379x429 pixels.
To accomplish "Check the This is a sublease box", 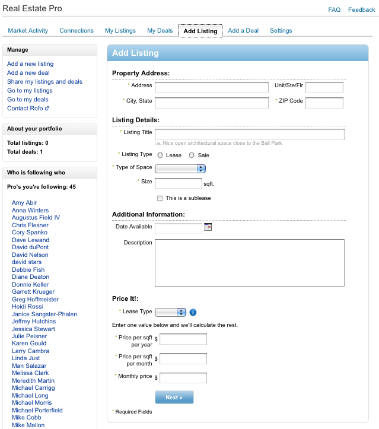I will pyautogui.click(x=160, y=198).
